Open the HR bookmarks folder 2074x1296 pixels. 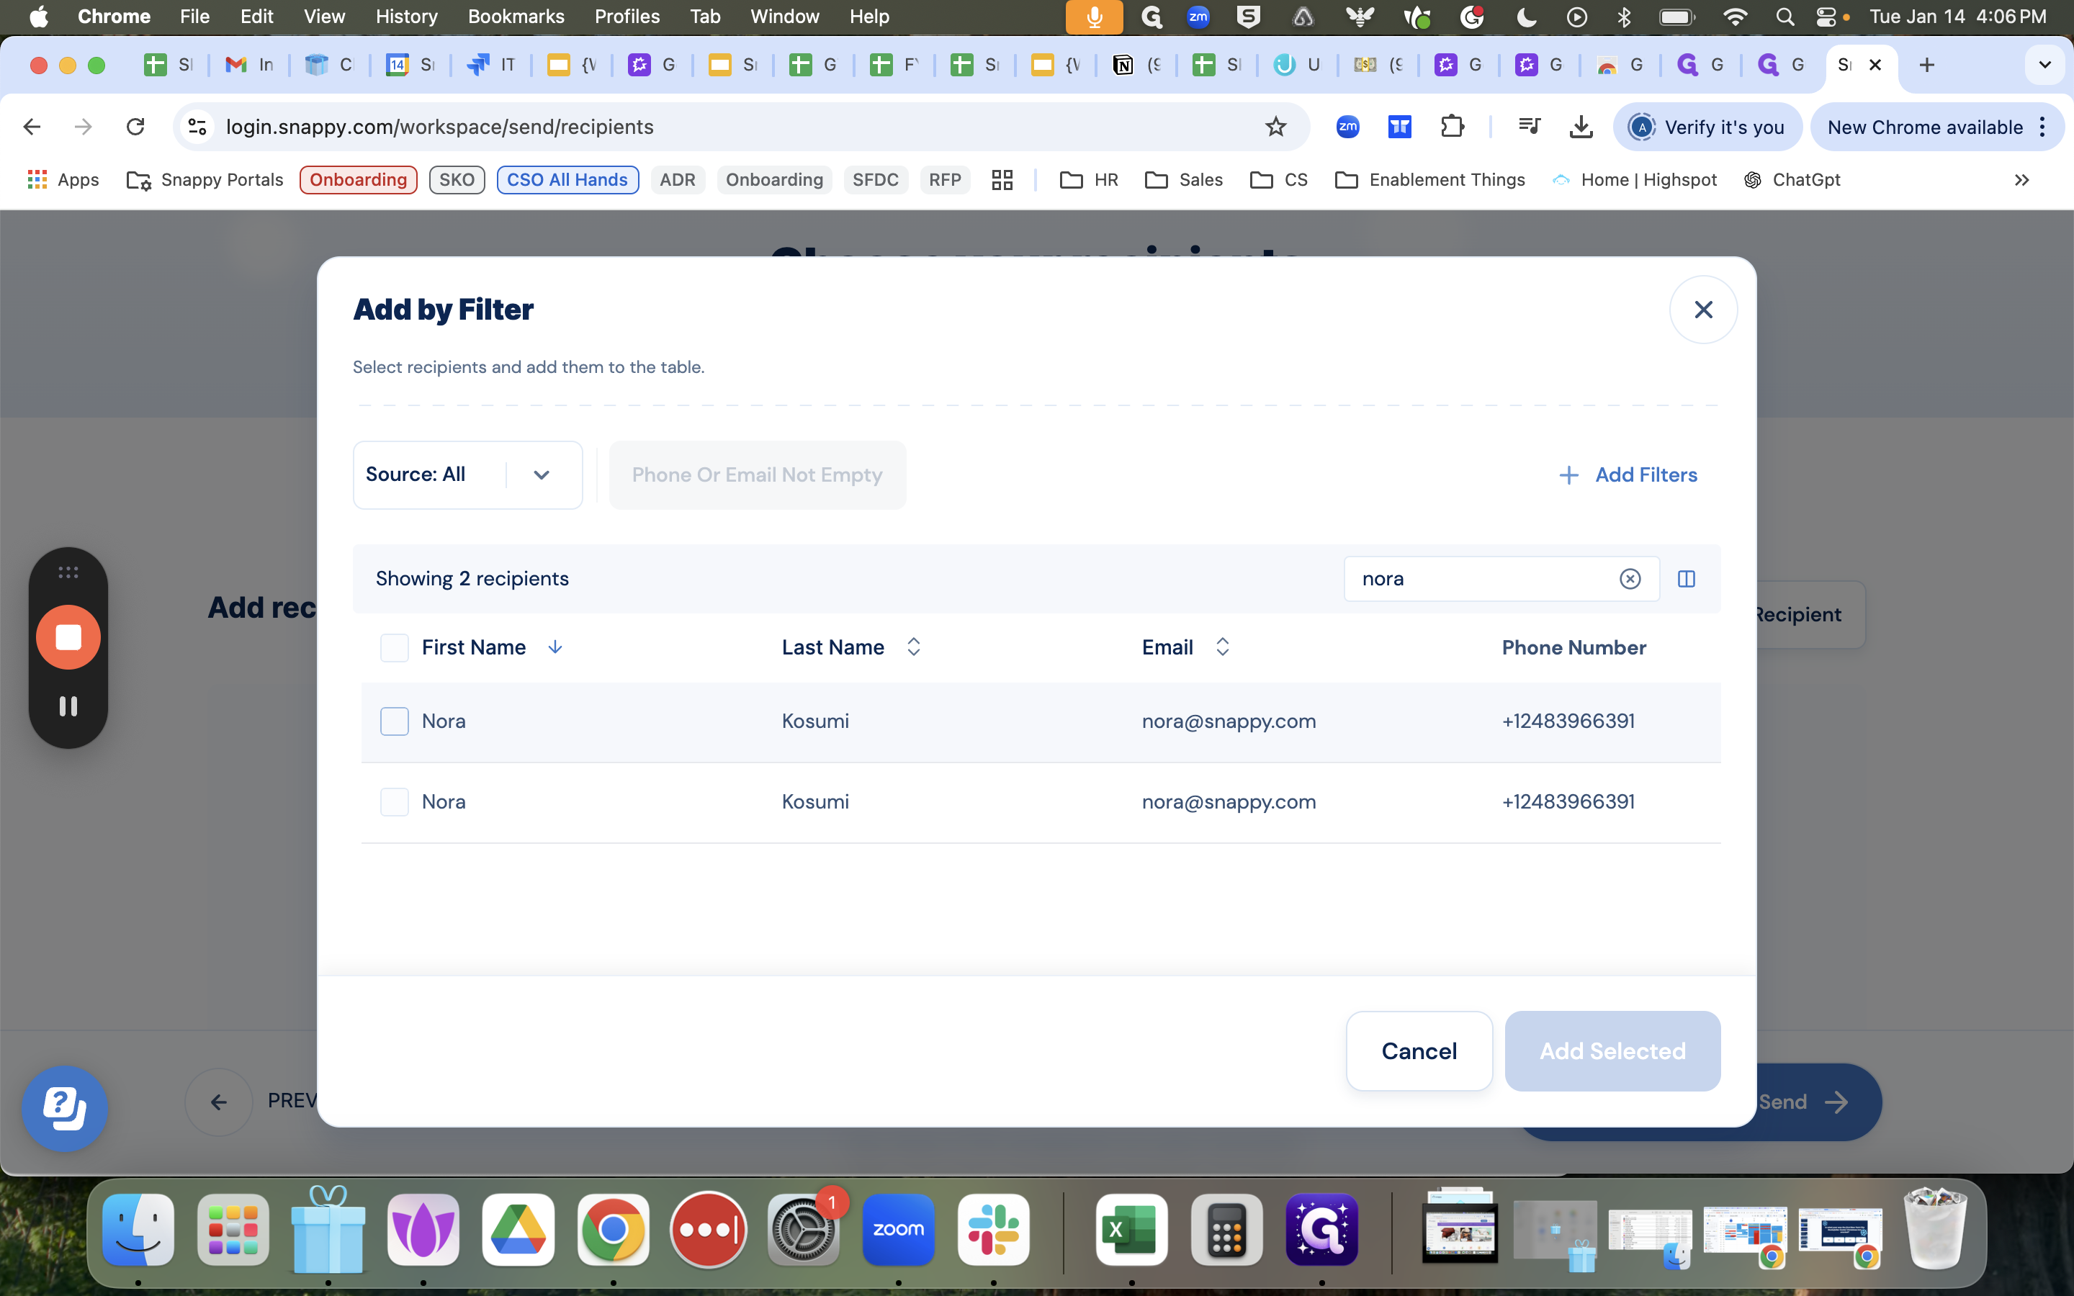[1090, 180]
